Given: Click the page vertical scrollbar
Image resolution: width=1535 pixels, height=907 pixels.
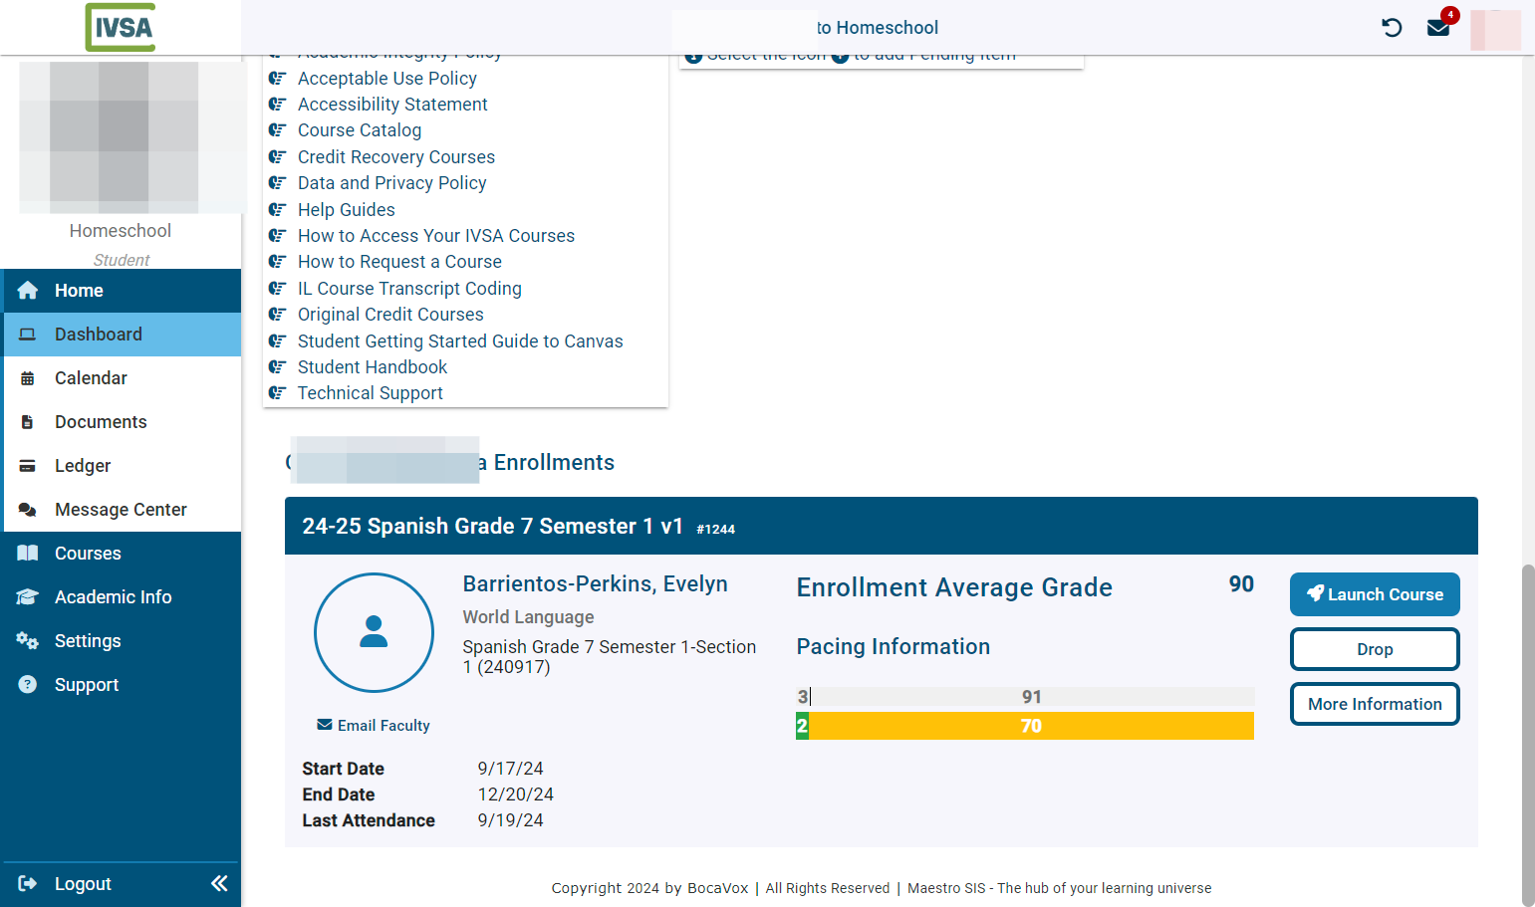Looking at the screenshot, I should 1528,736.
